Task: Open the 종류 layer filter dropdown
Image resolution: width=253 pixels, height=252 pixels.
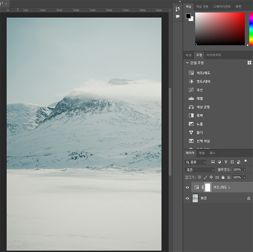Action: pos(196,162)
